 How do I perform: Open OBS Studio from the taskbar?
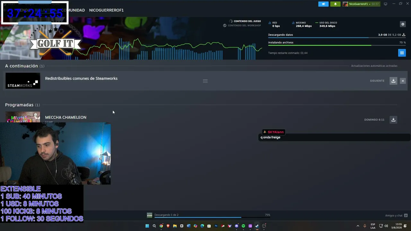tap(264, 226)
